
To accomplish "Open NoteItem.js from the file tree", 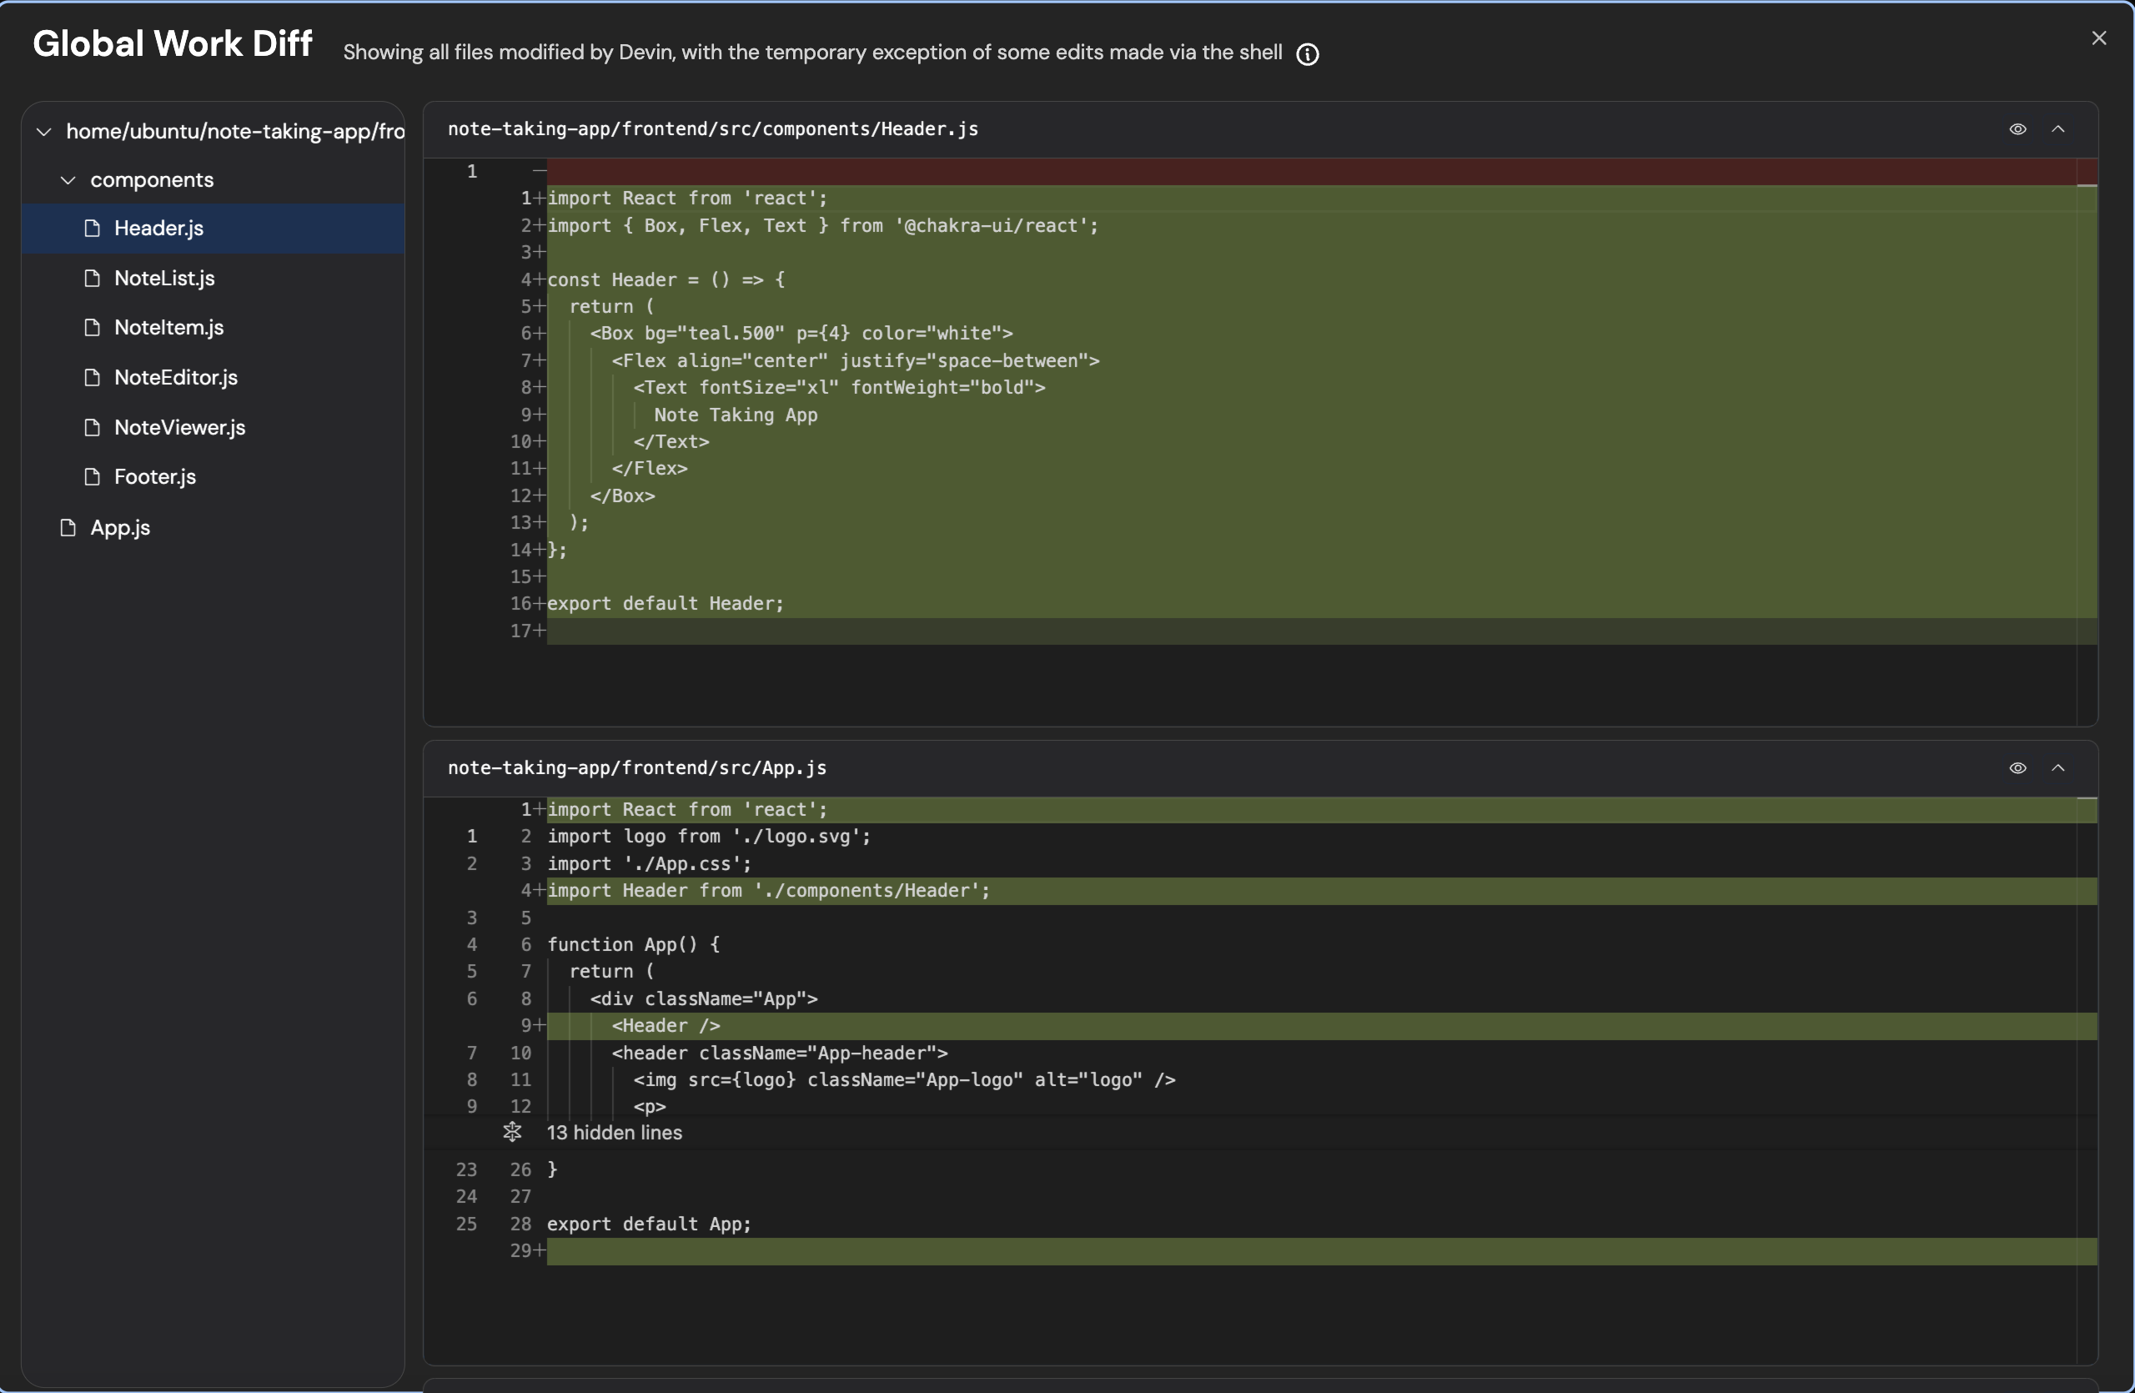I will pos(168,327).
